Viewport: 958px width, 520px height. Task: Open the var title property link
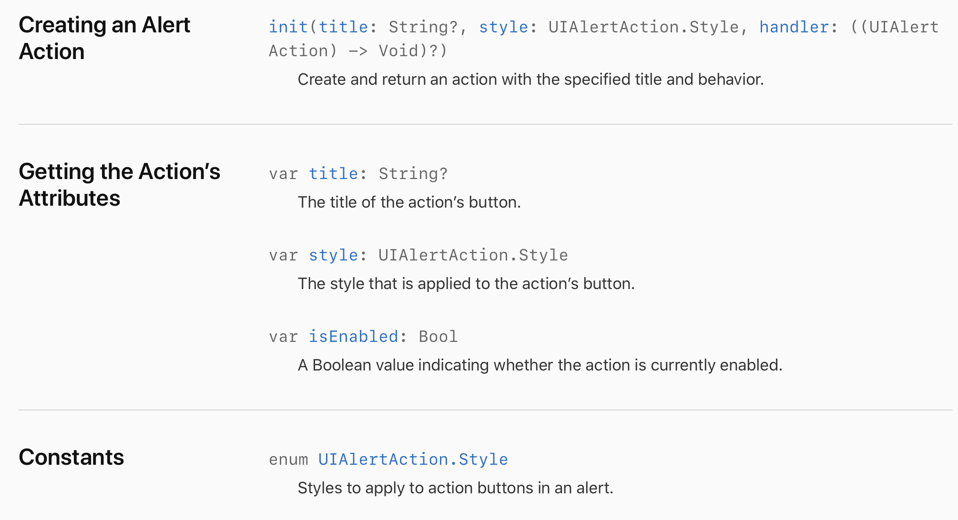click(x=333, y=174)
